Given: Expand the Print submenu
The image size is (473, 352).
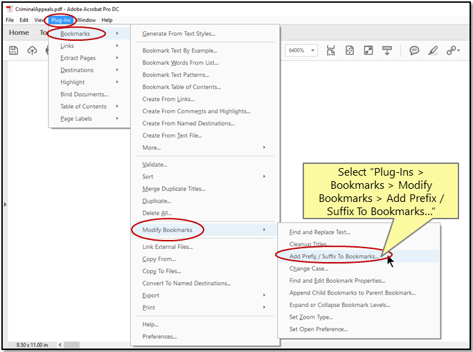Looking at the screenshot, I should tap(205, 308).
